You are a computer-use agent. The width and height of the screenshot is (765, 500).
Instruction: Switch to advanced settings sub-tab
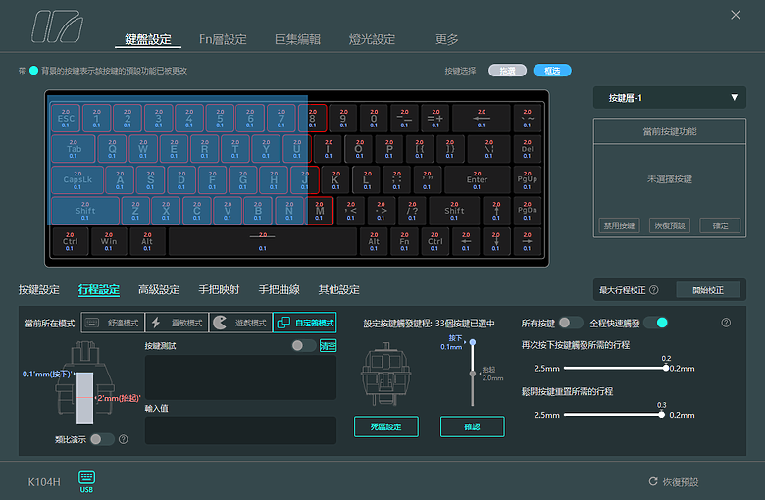tap(159, 290)
